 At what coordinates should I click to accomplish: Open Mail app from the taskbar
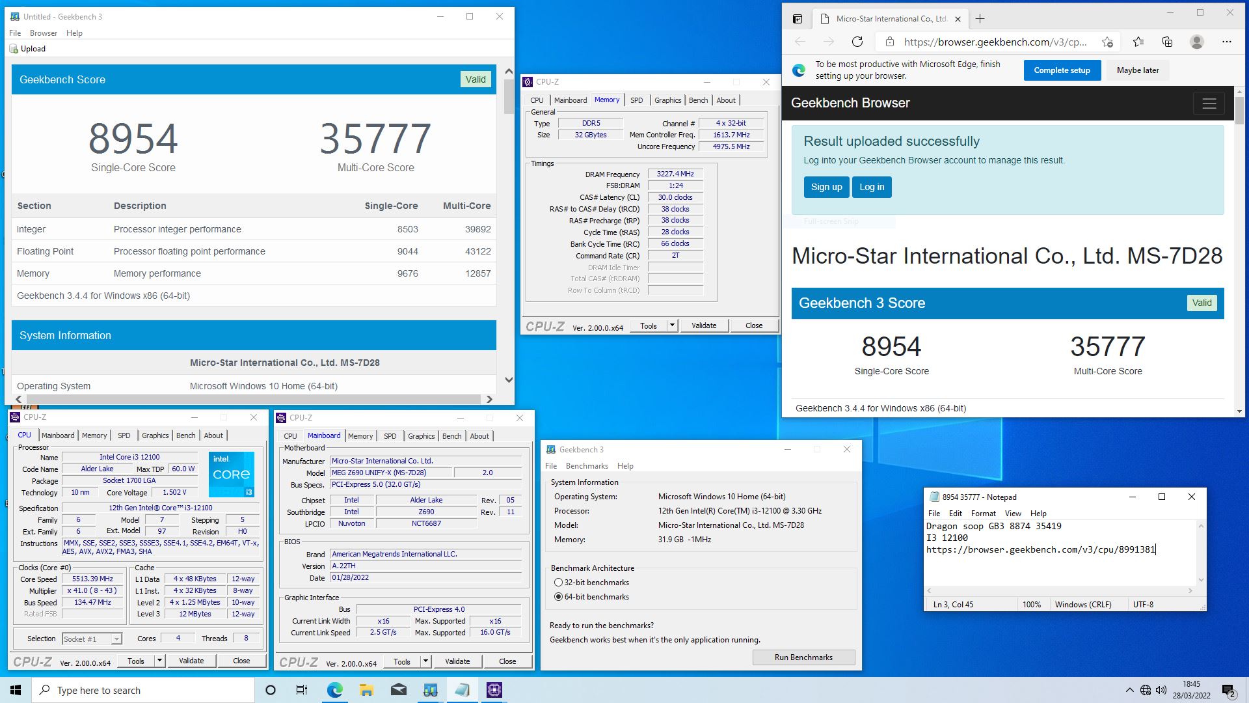[x=399, y=690]
